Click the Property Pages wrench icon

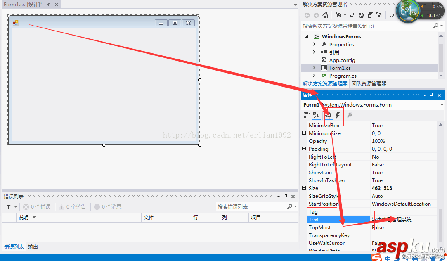pos(350,115)
